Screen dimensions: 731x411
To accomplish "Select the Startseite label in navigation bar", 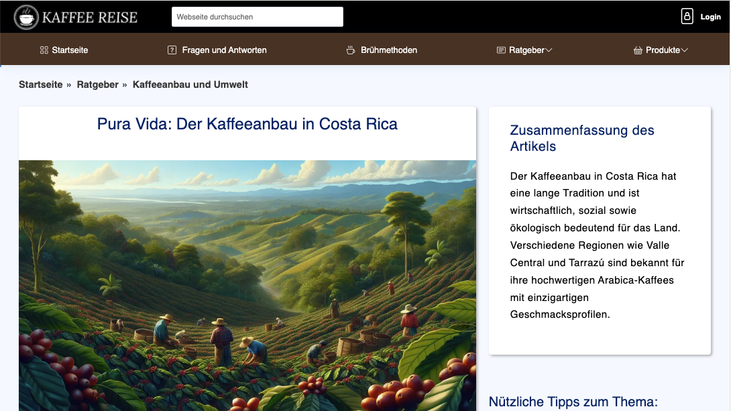I will pyautogui.click(x=70, y=50).
